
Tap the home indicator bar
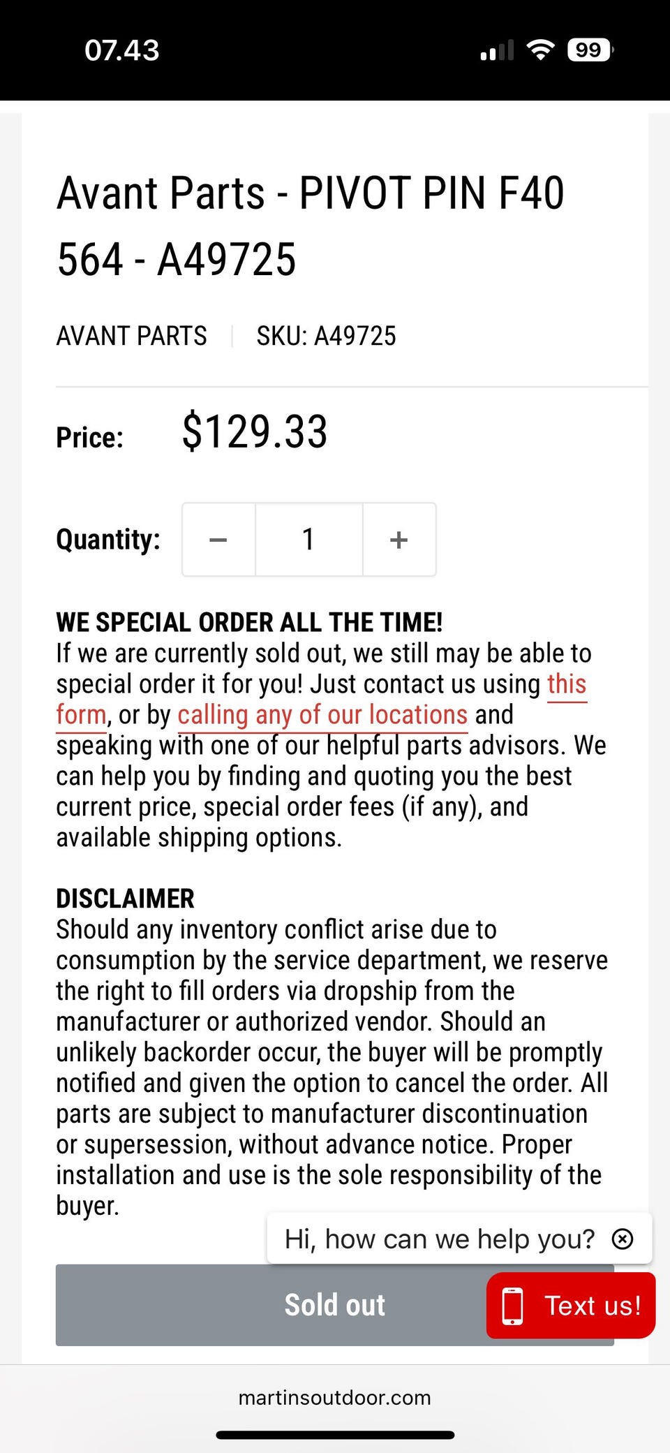pos(335,1435)
